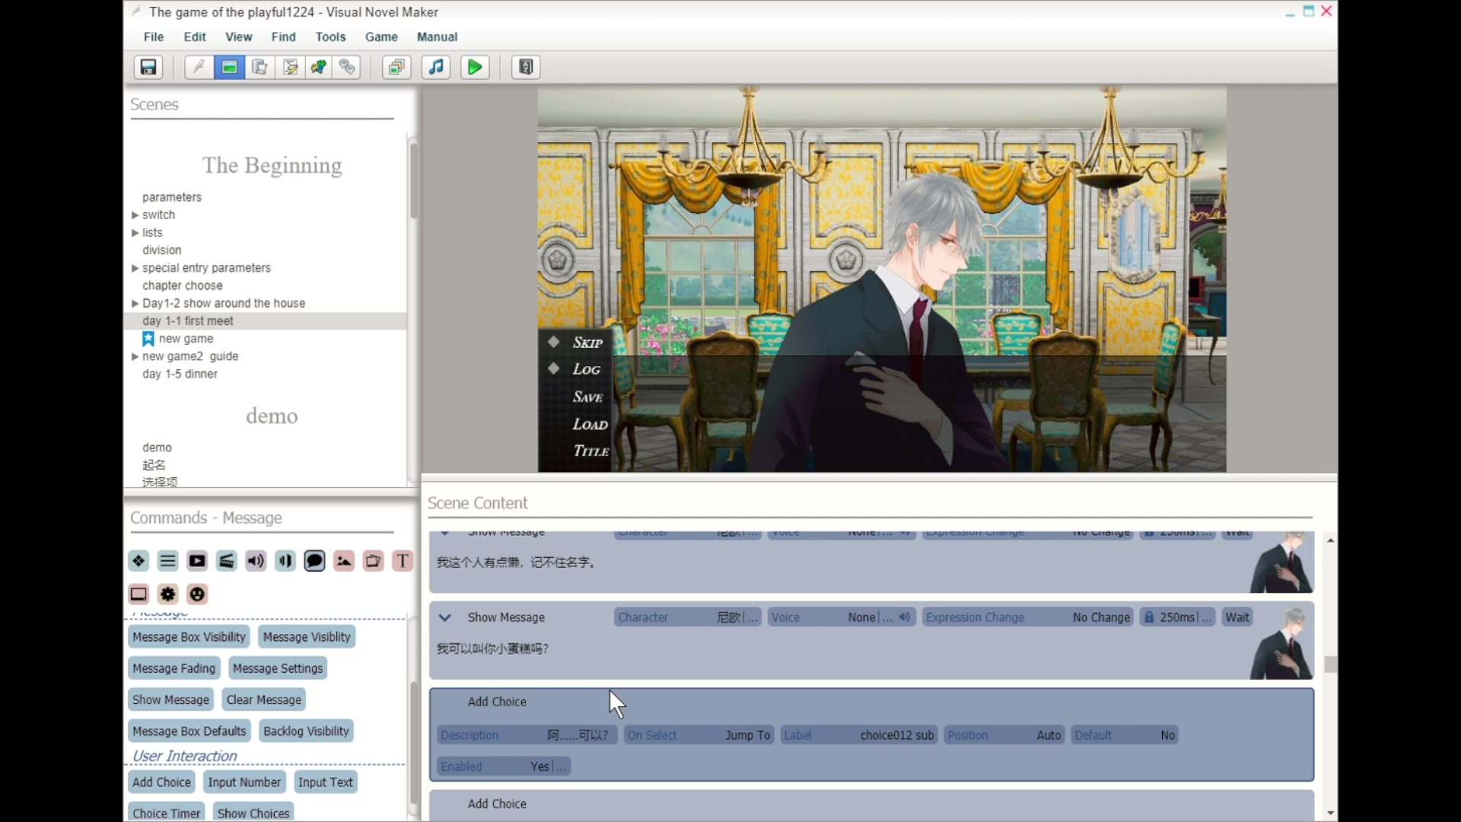The width and height of the screenshot is (1461, 822).
Task: Click the smiley face character command category
Action: click(x=197, y=594)
